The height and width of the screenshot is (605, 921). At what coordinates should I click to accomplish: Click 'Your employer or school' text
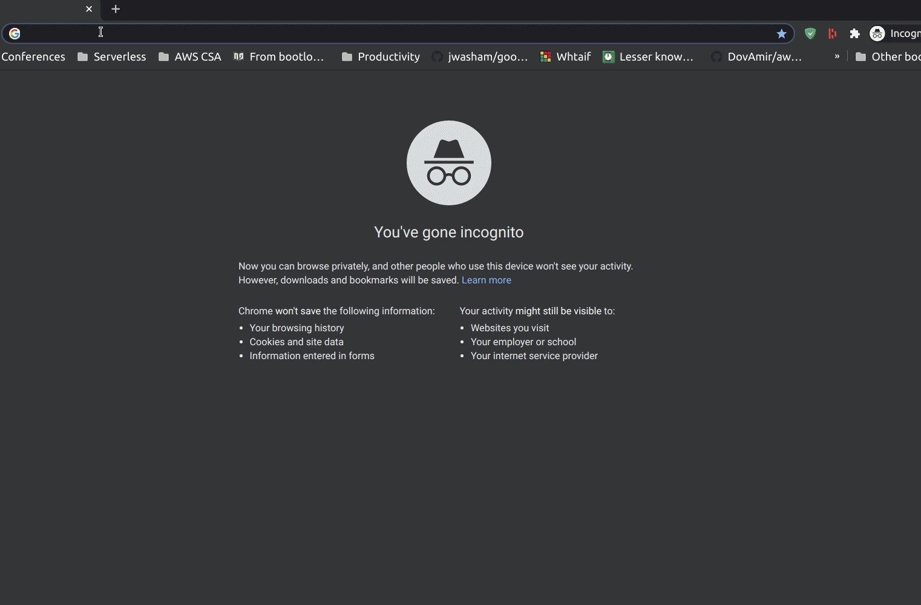coord(523,342)
